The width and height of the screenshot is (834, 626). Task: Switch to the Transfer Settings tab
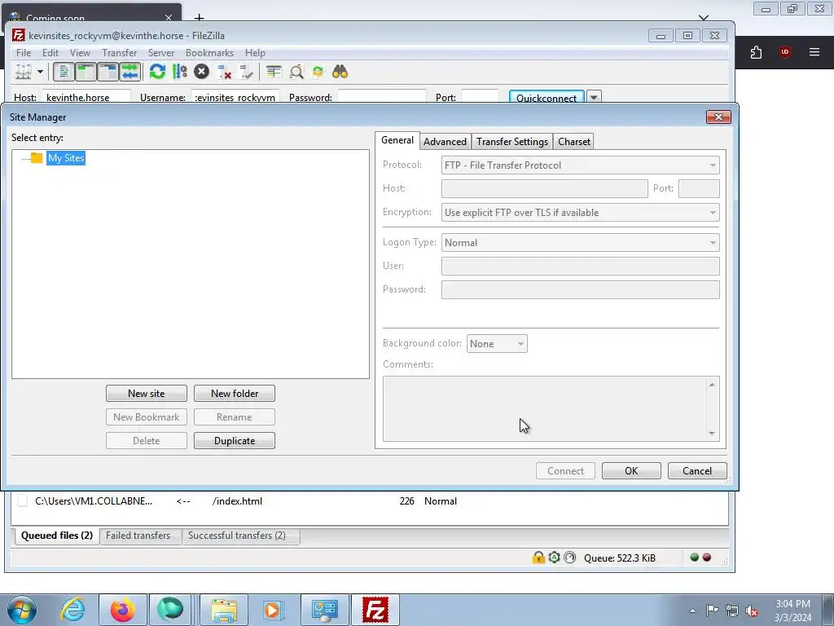(x=512, y=142)
